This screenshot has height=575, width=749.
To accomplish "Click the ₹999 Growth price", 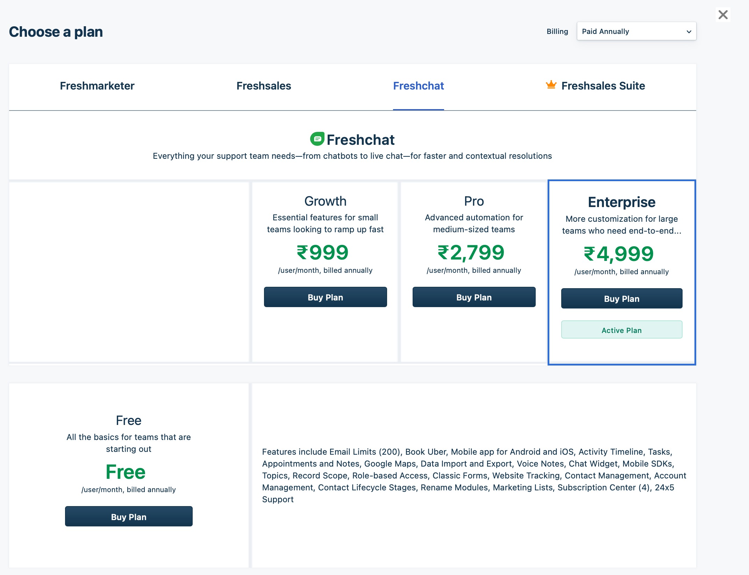I will pyautogui.click(x=322, y=253).
